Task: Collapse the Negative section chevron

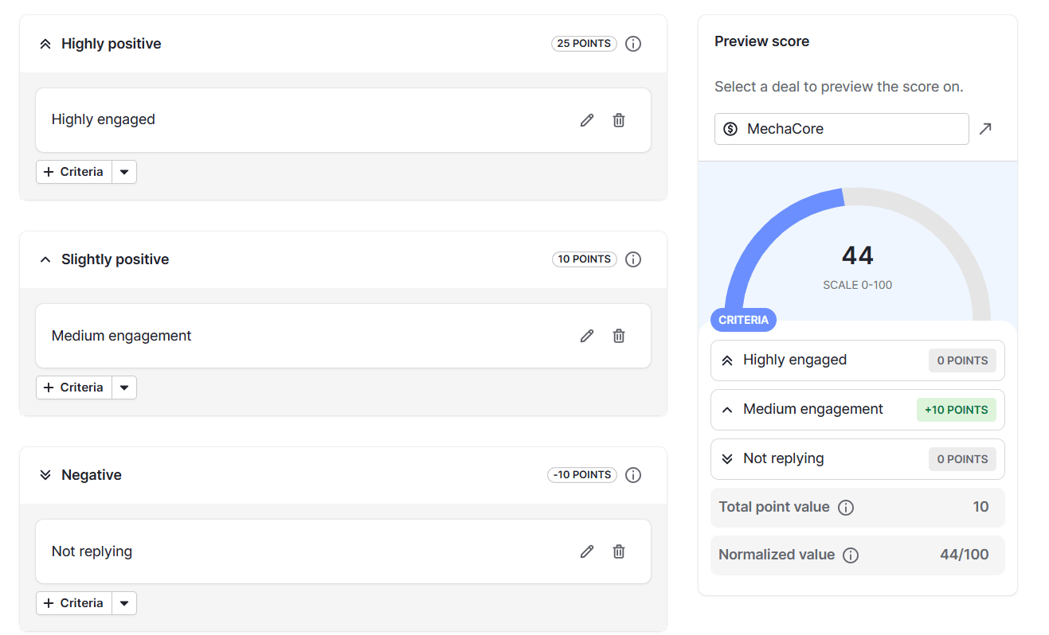Action: [45, 475]
